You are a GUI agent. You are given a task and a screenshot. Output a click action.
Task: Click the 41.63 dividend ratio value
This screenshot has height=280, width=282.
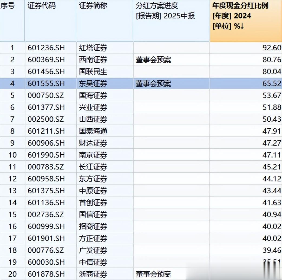(272, 203)
